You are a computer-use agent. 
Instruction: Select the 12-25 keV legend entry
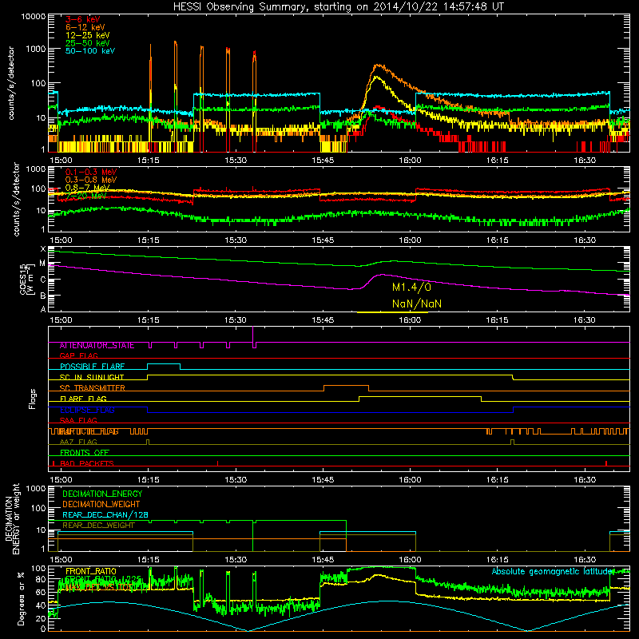(x=87, y=35)
